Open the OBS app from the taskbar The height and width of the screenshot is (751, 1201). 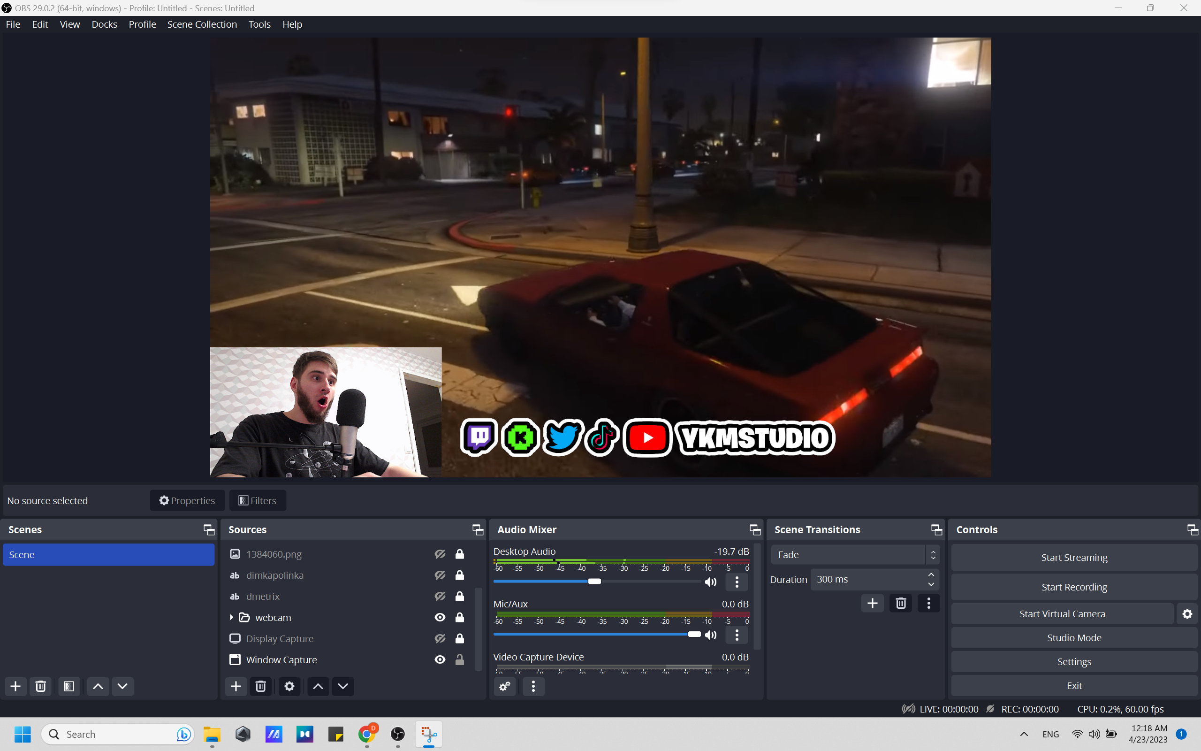point(397,734)
